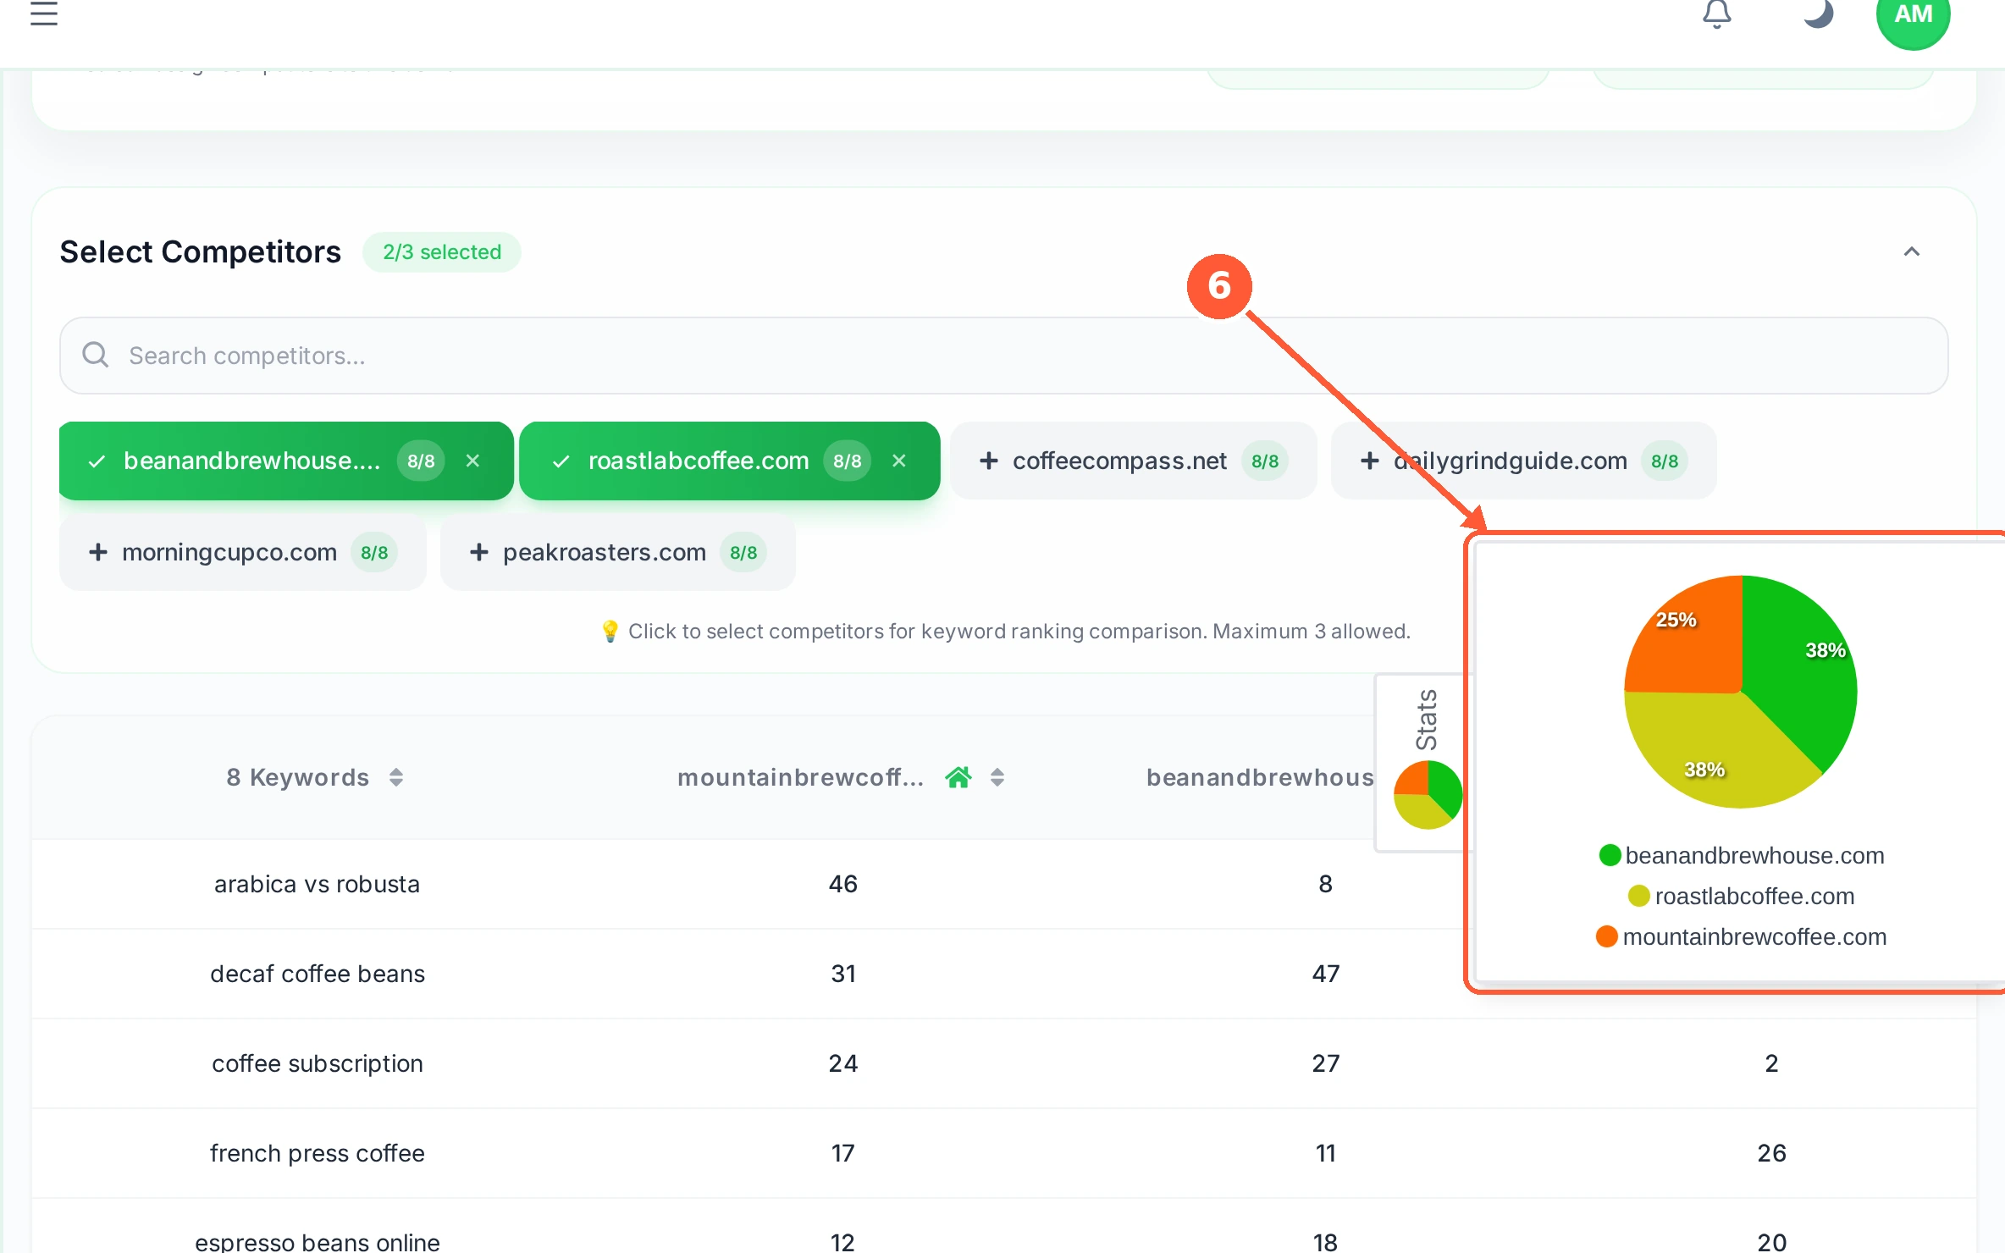Add coffeecompass.net as competitor
Screen dimensions: 2005x1253
point(1133,461)
